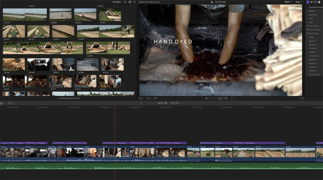This screenshot has width=323, height=180.
Task: Select the SUNDRIED title clip
Action: click(x=216, y=143)
